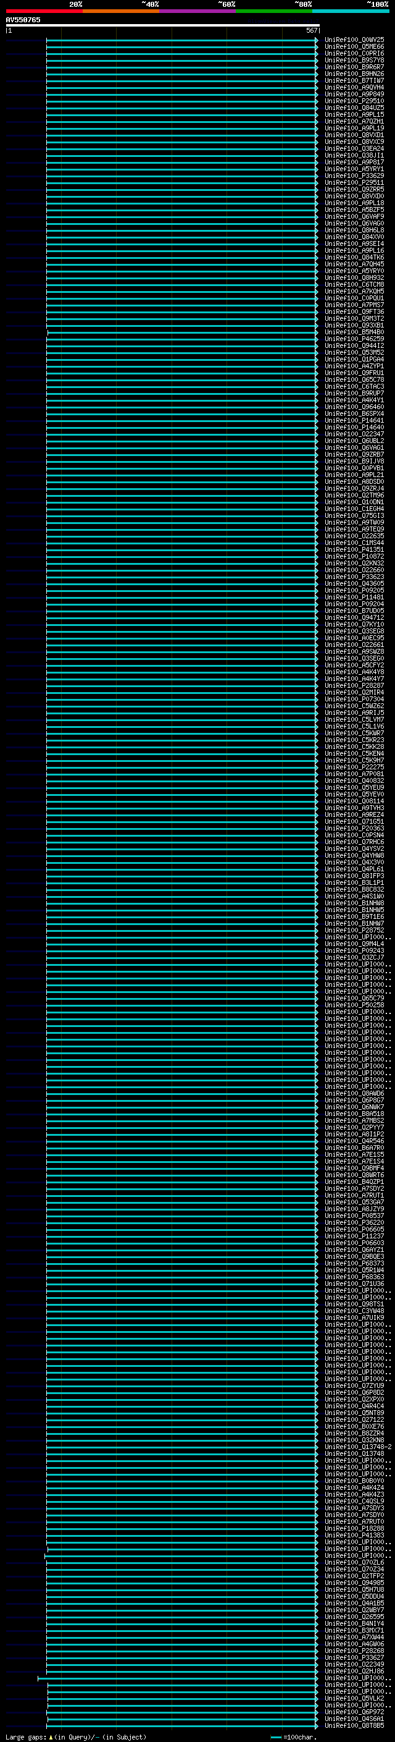Select the UniRef100_A5BZF5 label

pyautogui.click(x=354, y=209)
